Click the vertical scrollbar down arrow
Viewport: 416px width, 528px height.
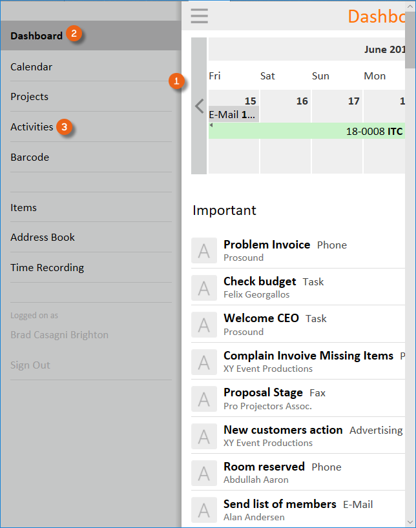pos(410,522)
